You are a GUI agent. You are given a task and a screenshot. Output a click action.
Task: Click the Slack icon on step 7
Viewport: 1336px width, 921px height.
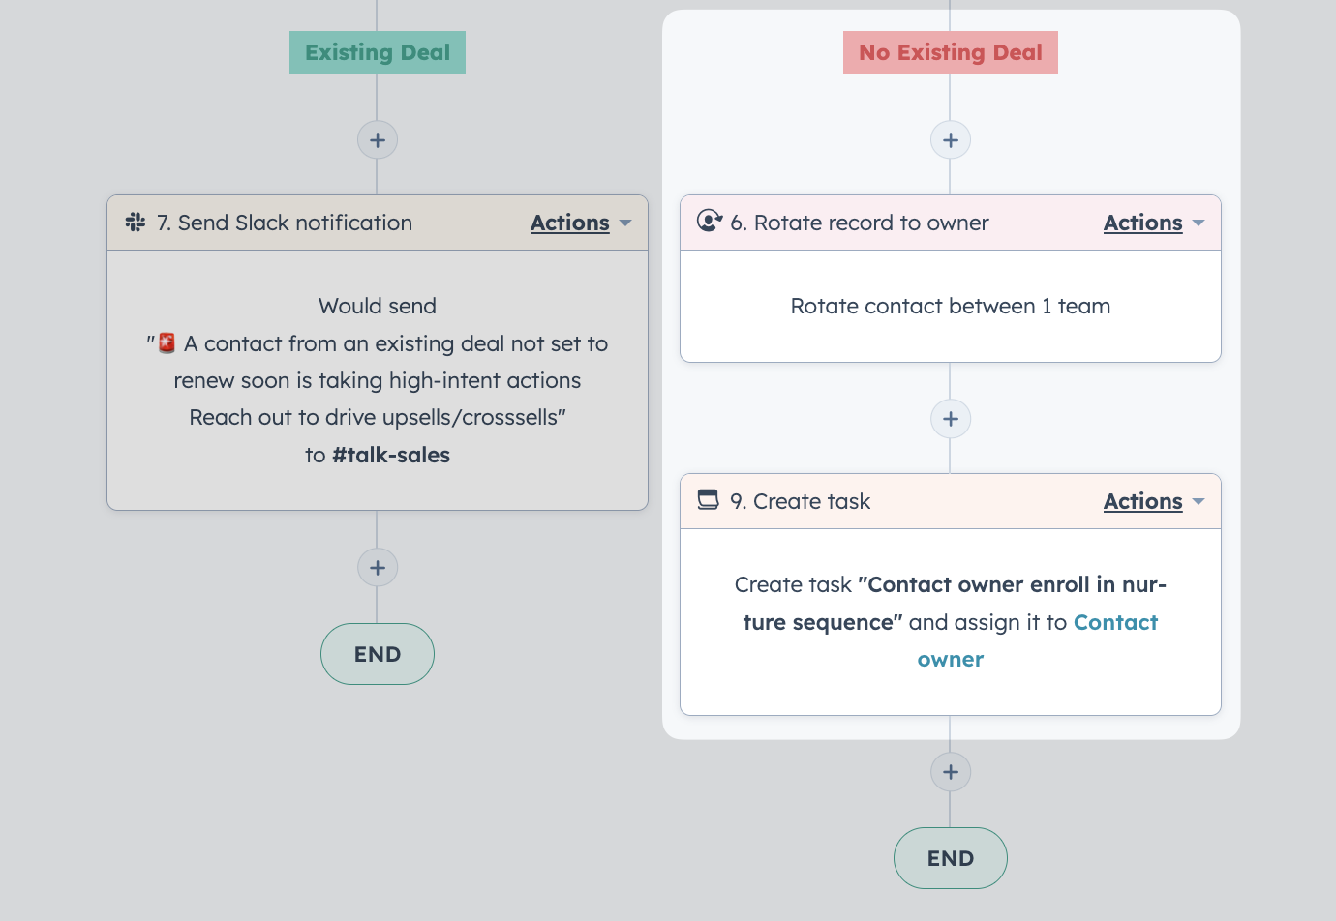click(136, 223)
